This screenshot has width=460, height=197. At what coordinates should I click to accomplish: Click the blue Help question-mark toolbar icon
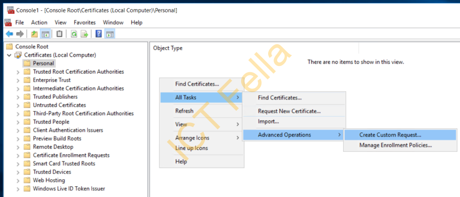coord(99,34)
